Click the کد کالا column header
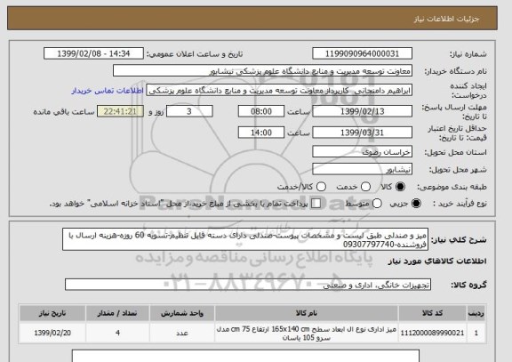Viewport: 512px width, 362px height. tap(432, 313)
